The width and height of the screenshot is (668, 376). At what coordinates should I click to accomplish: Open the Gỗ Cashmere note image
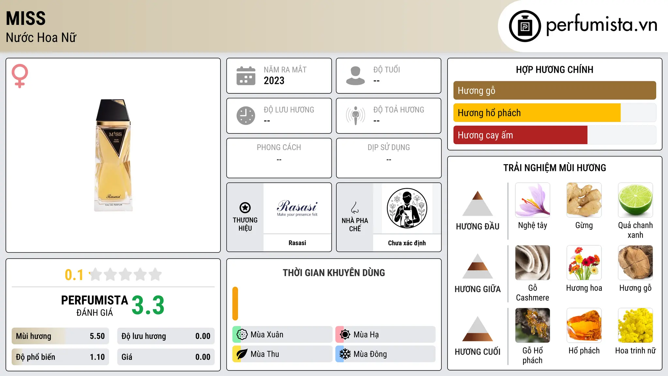pyautogui.click(x=533, y=263)
